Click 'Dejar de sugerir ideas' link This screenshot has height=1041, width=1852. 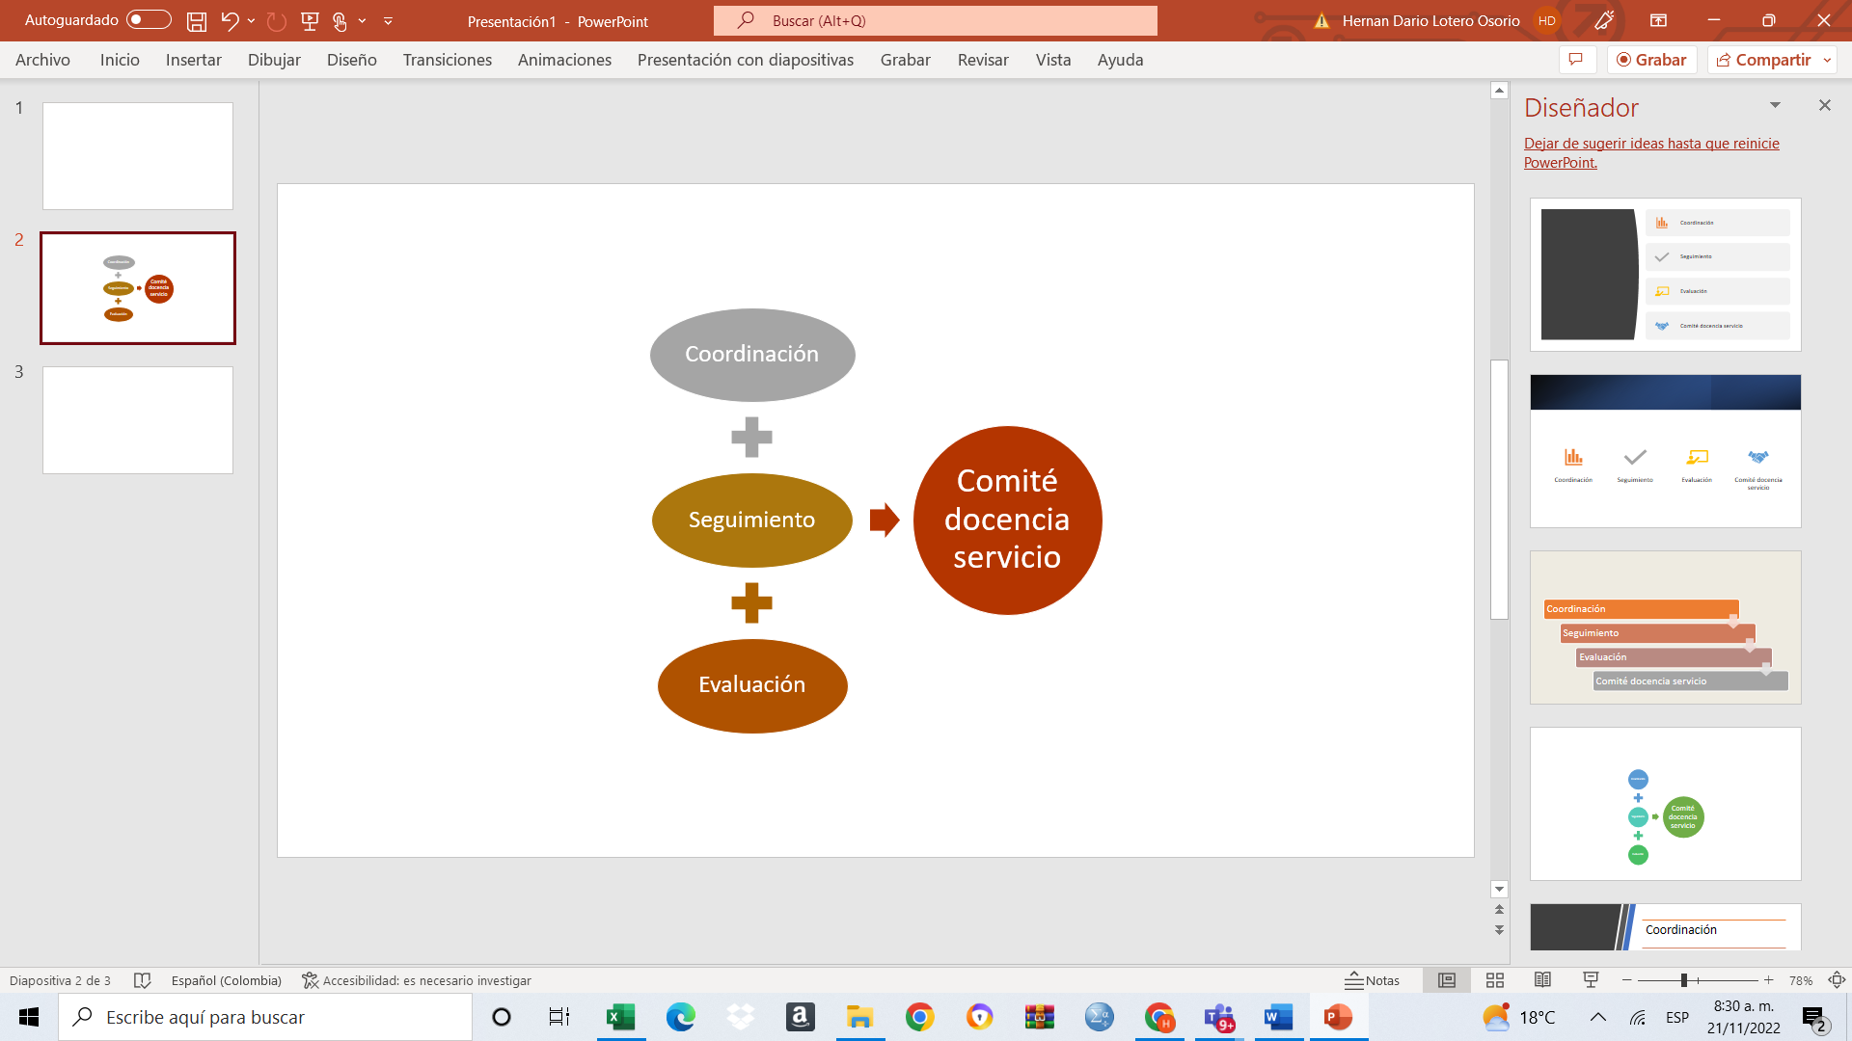1651,152
